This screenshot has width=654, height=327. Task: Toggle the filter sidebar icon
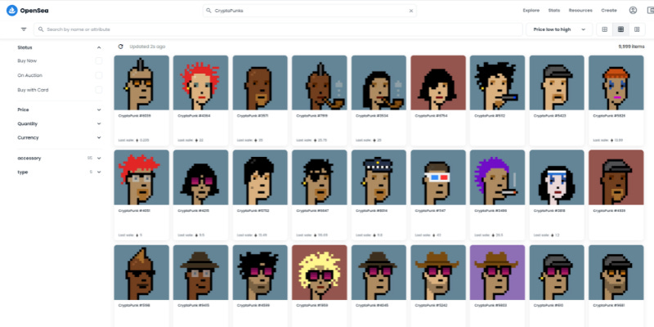24,29
